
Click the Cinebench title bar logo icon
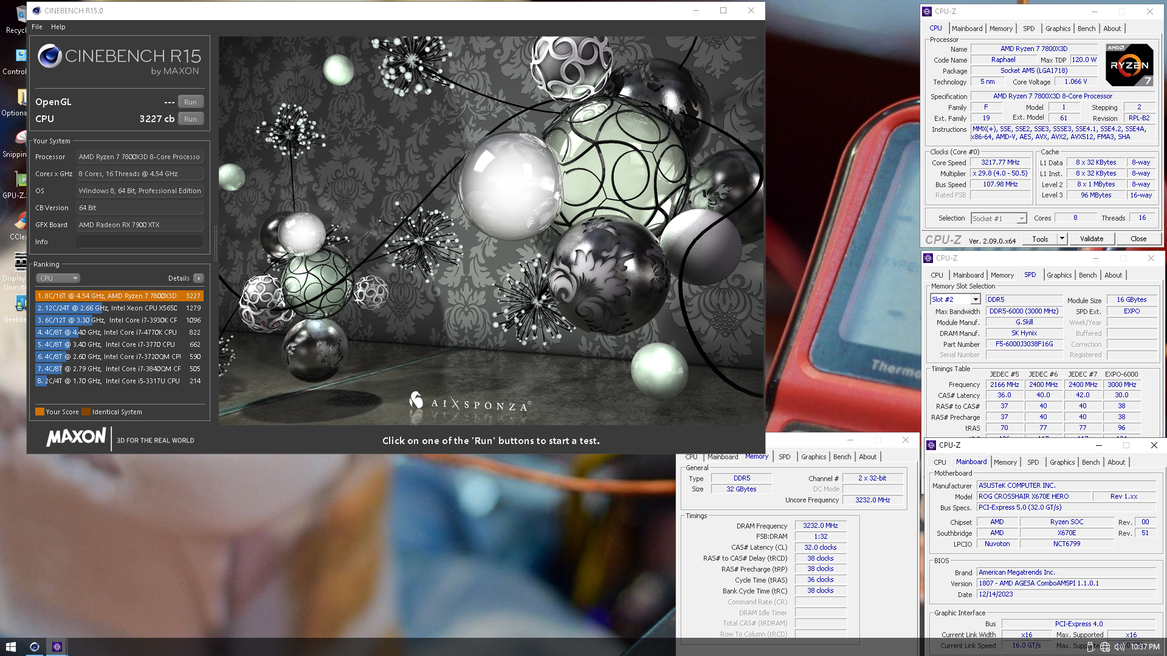[36, 10]
